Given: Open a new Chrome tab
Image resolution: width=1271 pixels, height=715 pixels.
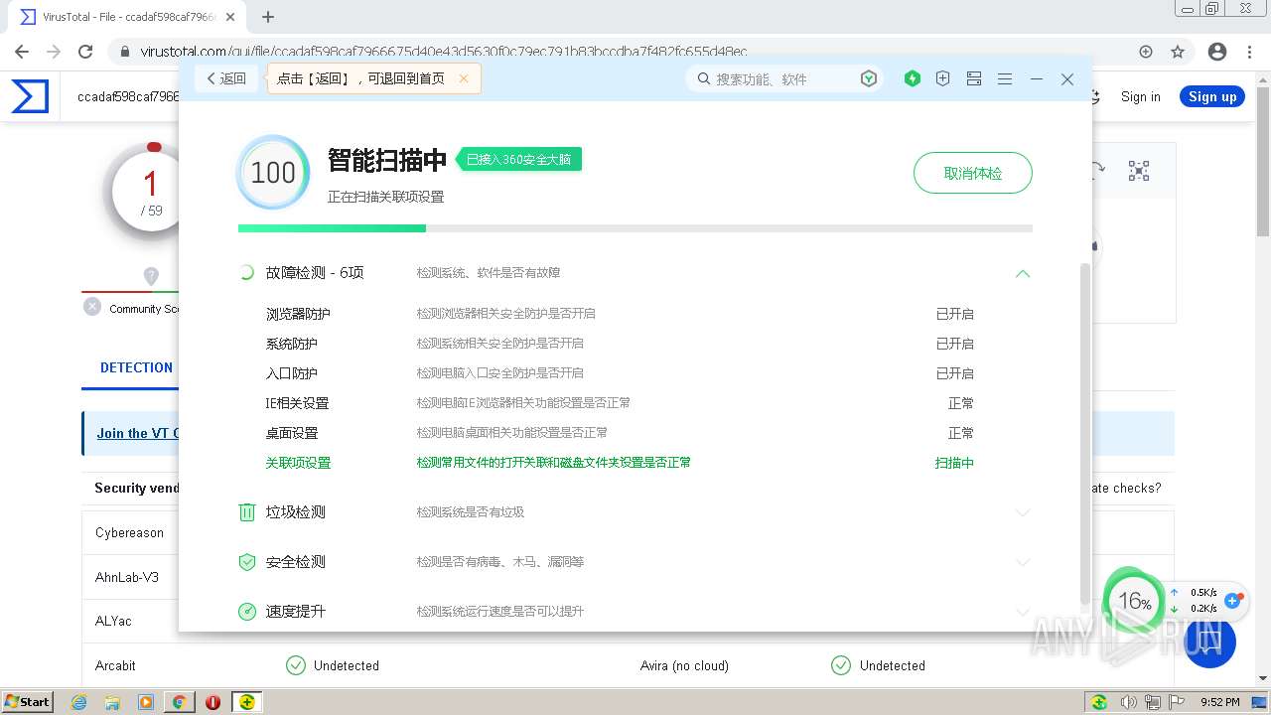Looking at the screenshot, I should [x=268, y=17].
